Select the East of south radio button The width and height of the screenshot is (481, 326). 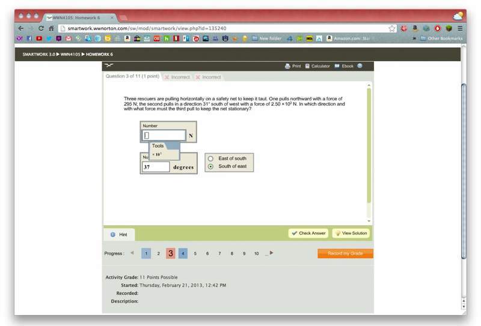pyautogui.click(x=210, y=158)
